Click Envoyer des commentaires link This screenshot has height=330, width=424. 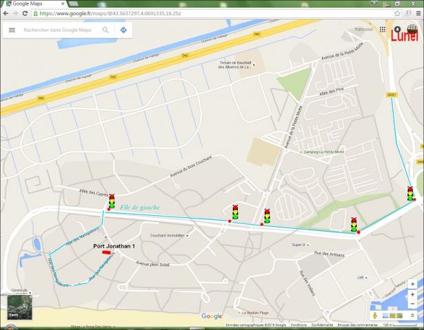point(358,325)
